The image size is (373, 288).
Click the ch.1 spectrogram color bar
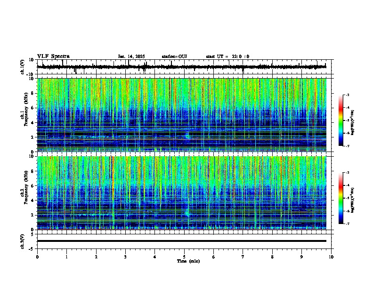tap(341, 120)
